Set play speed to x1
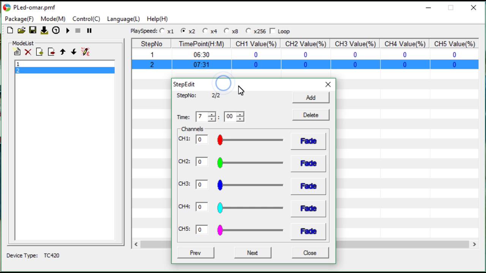 [163, 31]
